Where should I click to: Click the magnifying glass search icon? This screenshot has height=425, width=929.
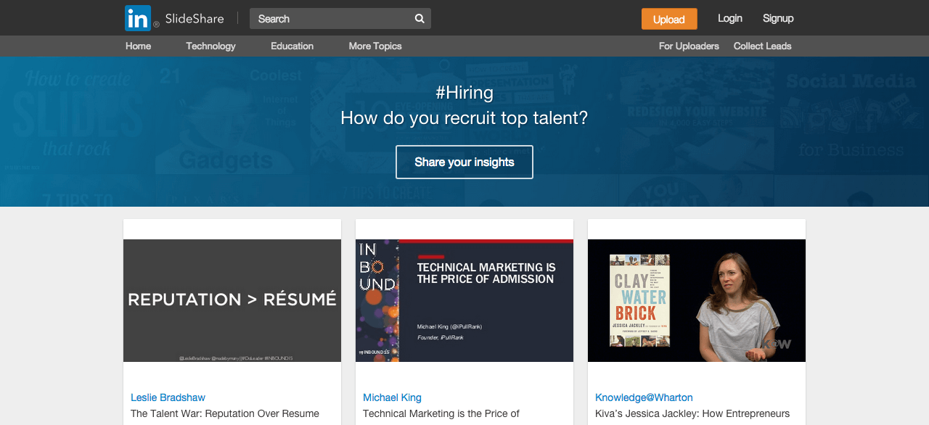point(420,19)
